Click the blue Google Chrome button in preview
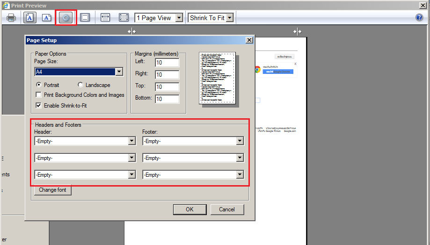 (278, 72)
